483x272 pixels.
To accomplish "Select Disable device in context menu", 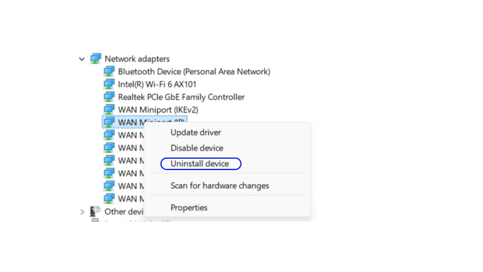I will [x=197, y=148].
